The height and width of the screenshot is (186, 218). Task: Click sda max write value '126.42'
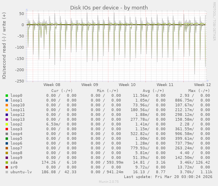tap(203, 163)
